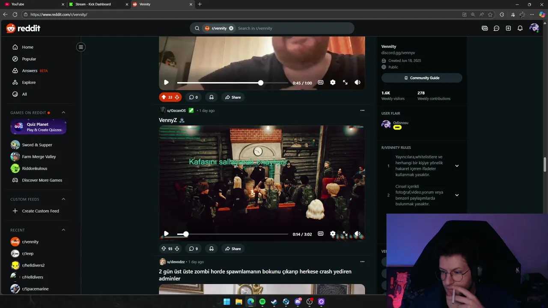Visit r/helldivers2 from recent list
Viewport: 548px width, 308px height.
point(33,265)
